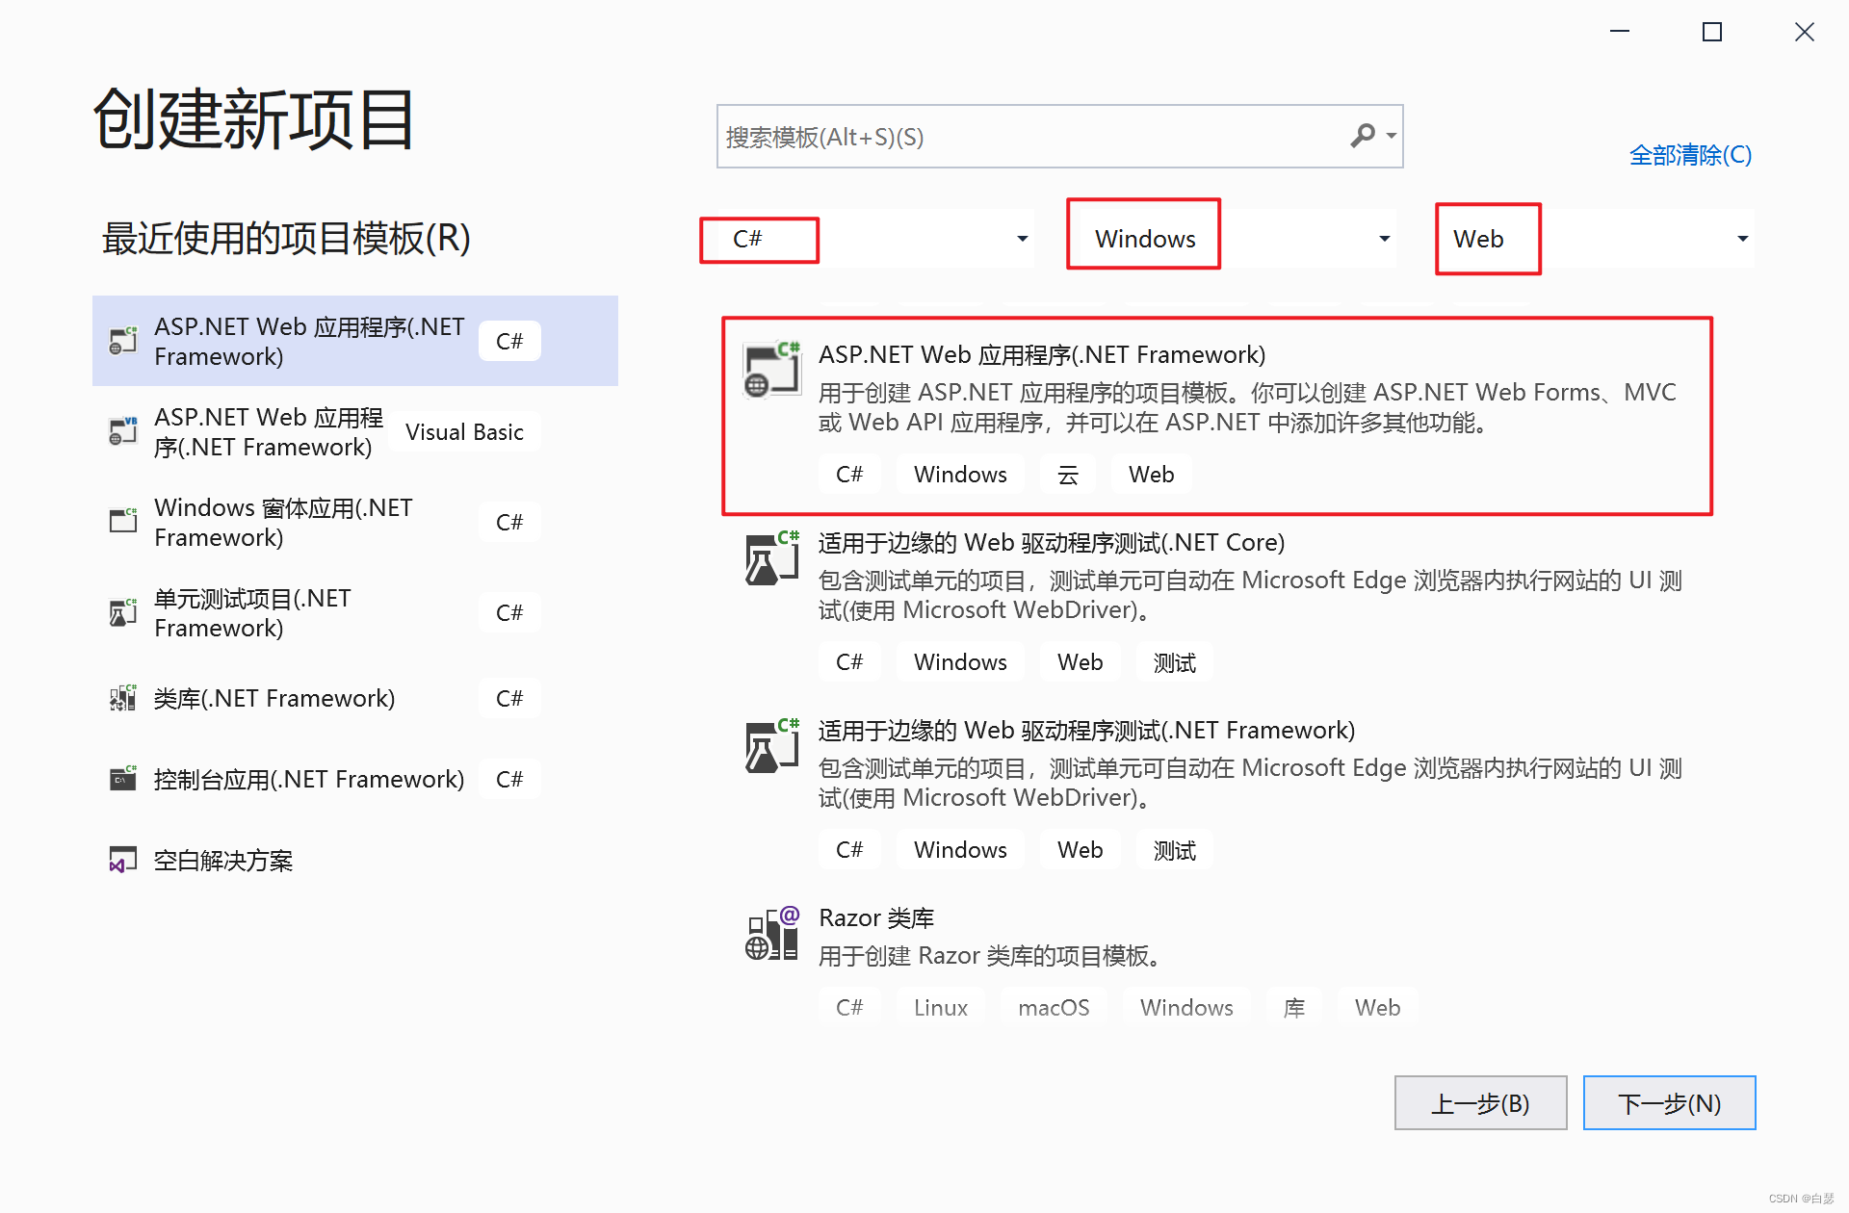This screenshot has height=1213, width=1849.
Task: Click the cloud (云) tag on ASP.NET template
Action: tap(1068, 475)
